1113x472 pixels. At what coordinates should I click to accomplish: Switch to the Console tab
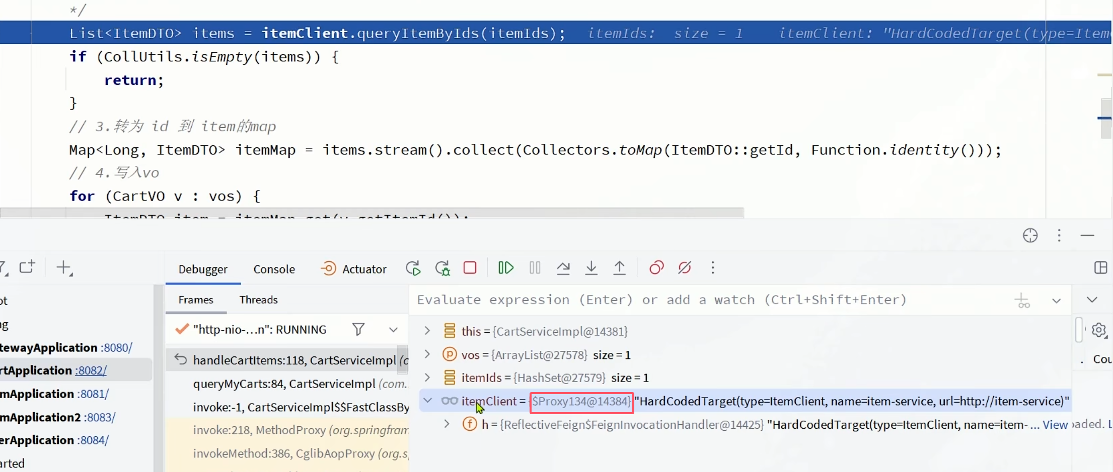(x=274, y=269)
